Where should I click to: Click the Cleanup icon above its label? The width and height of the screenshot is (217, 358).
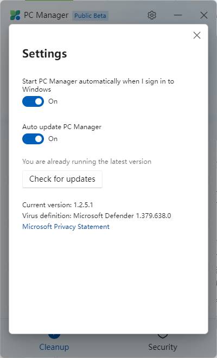point(54,336)
